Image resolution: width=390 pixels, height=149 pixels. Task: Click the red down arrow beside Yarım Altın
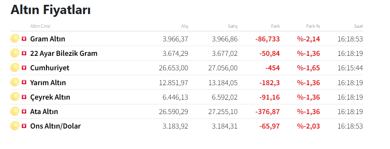pos(24,82)
